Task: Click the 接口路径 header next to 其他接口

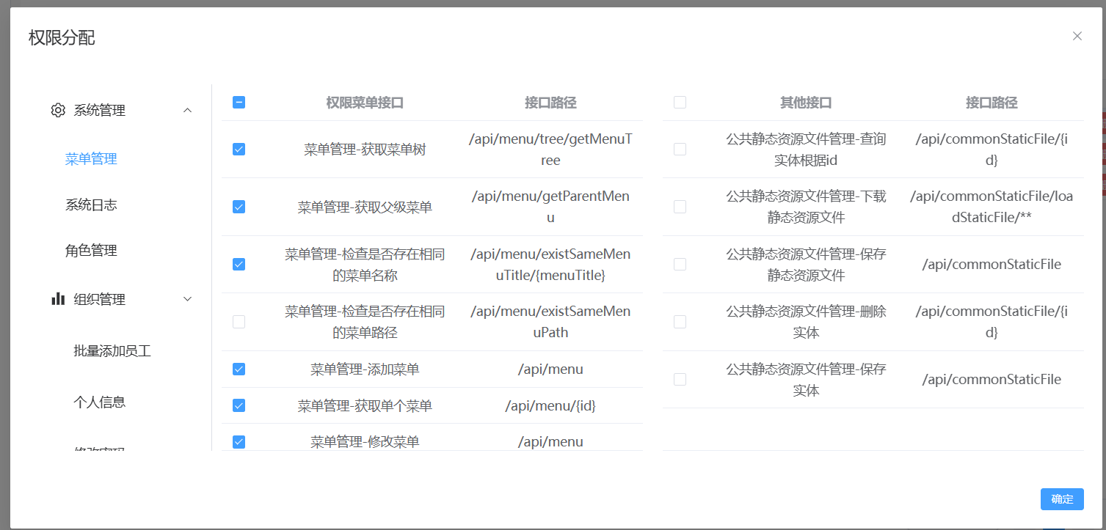Action: (992, 103)
